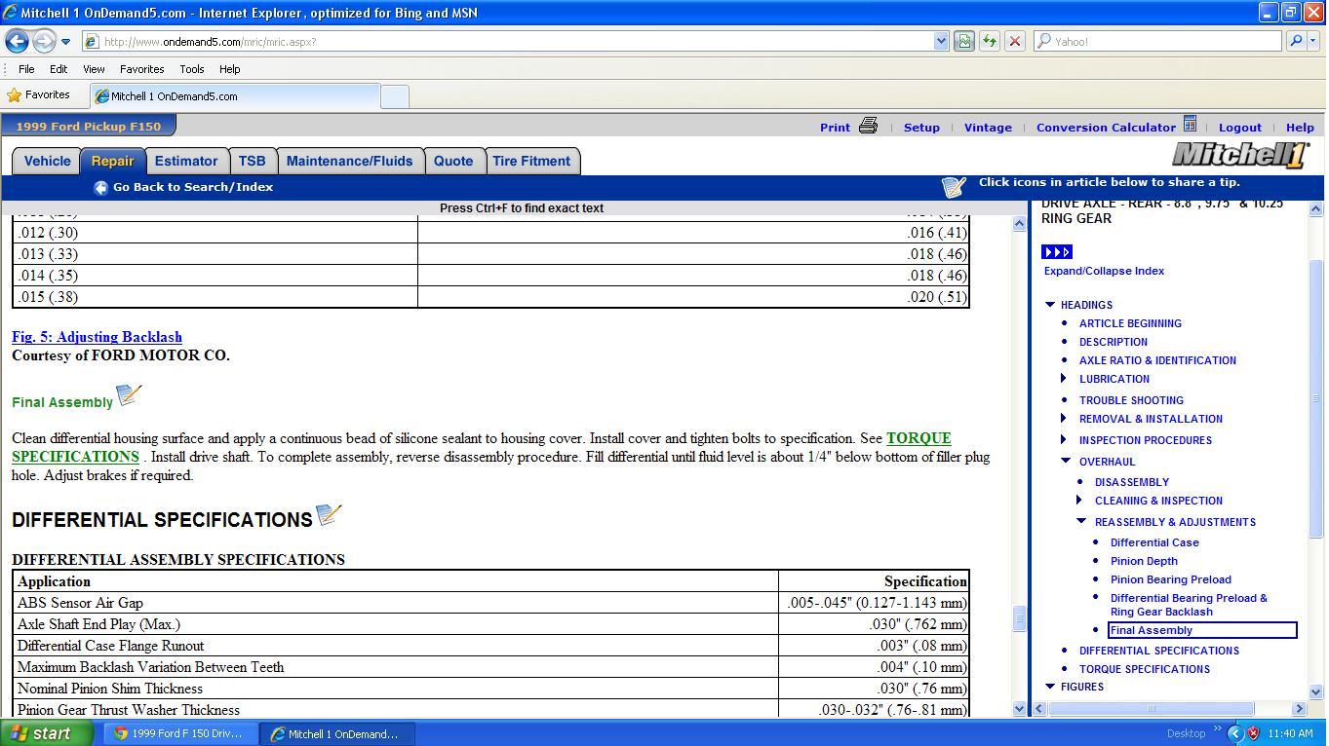The width and height of the screenshot is (1329, 746).
Task: Open the address bar dropdown
Action: [x=941, y=41]
